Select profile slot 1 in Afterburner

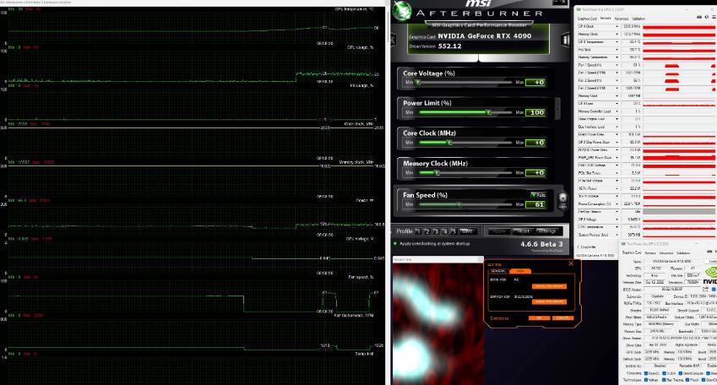click(419, 230)
